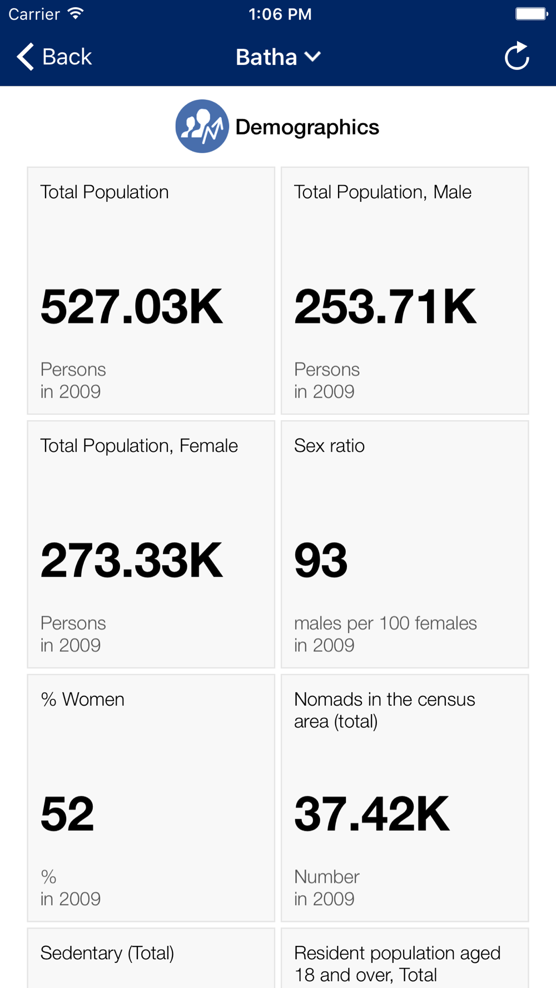Open the Batha title selector

point(278,57)
